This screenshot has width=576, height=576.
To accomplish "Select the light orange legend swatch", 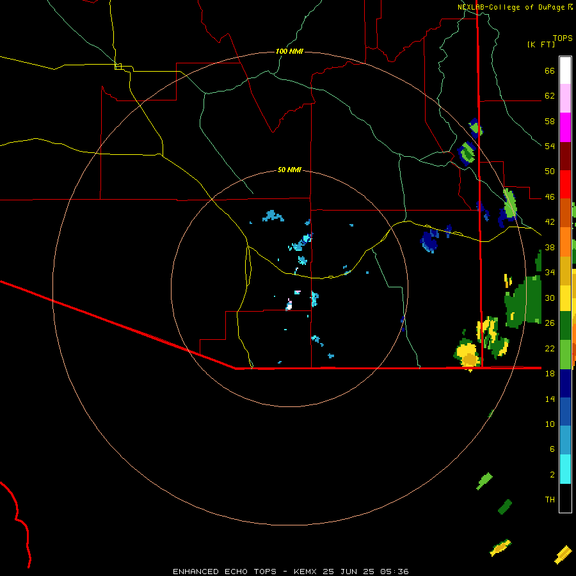I will click(x=565, y=242).
